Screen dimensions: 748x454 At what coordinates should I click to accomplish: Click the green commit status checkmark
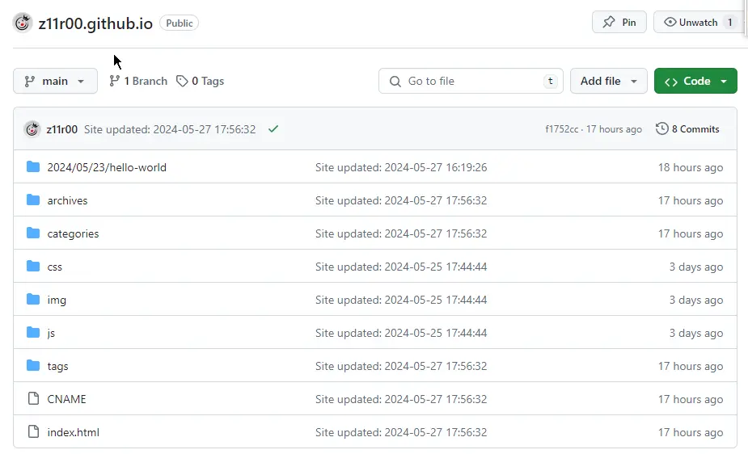(x=273, y=129)
